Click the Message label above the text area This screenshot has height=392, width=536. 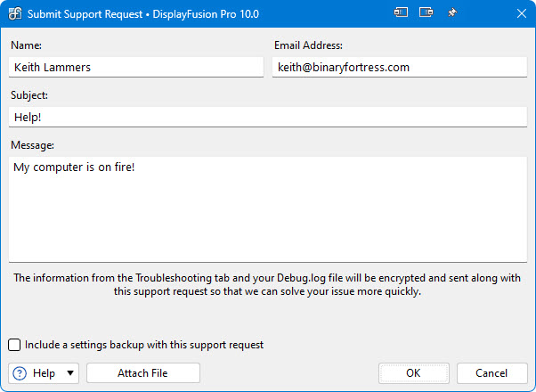(33, 144)
